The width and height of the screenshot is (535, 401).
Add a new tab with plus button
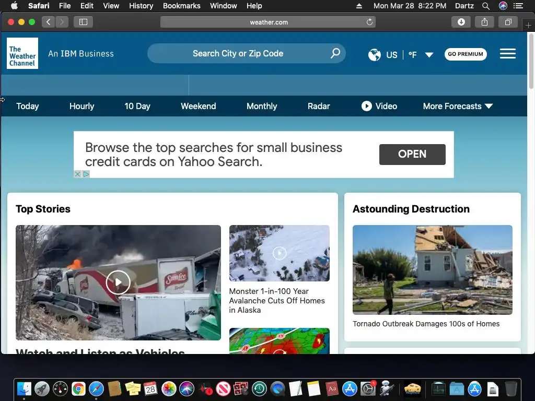pyautogui.click(x=528, y=25)
